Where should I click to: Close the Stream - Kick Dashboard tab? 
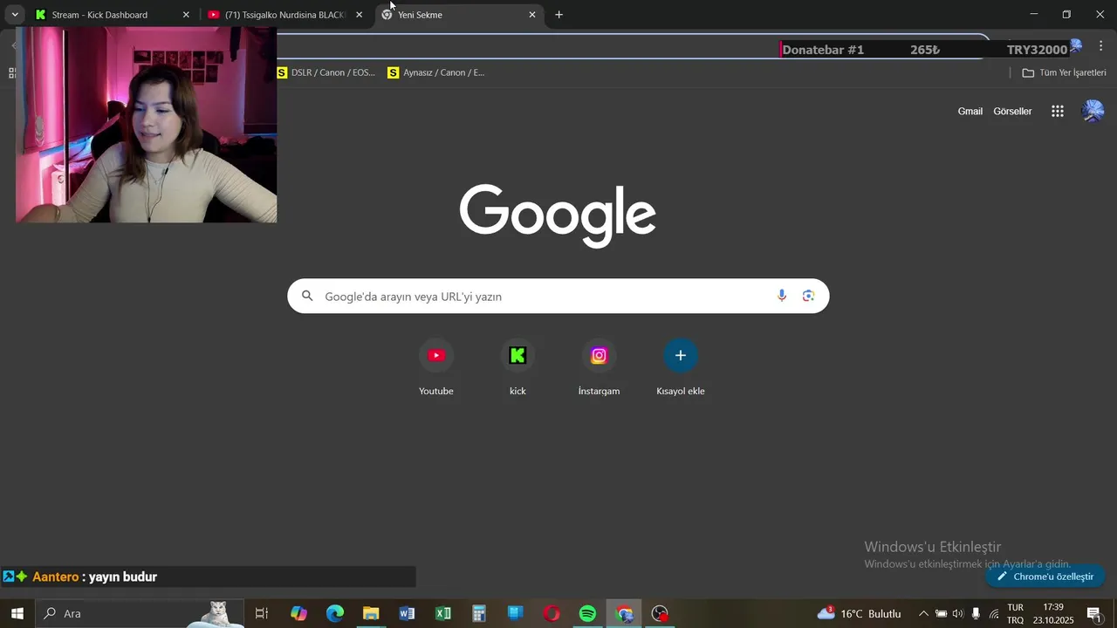click(186, 15)
